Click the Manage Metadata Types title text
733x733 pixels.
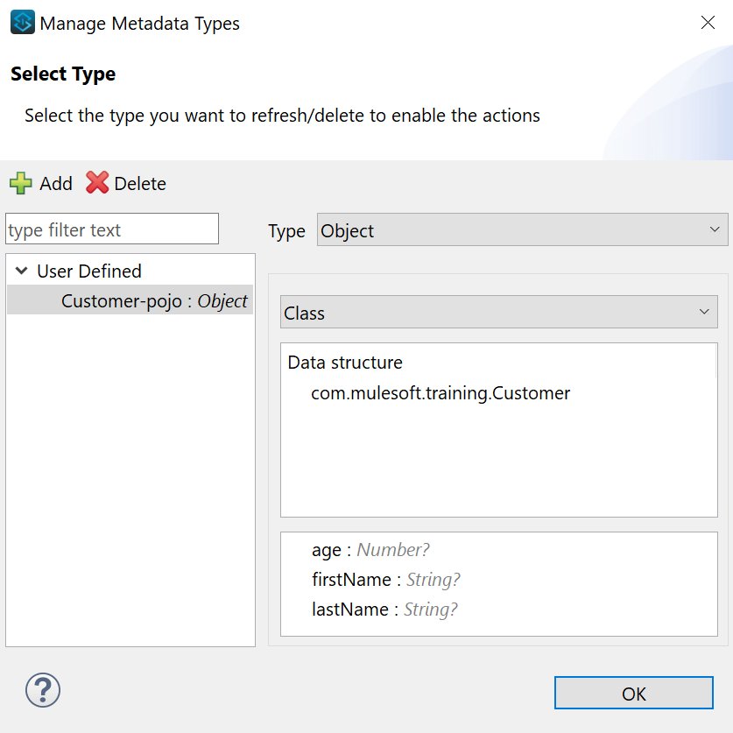coord(140,24)
